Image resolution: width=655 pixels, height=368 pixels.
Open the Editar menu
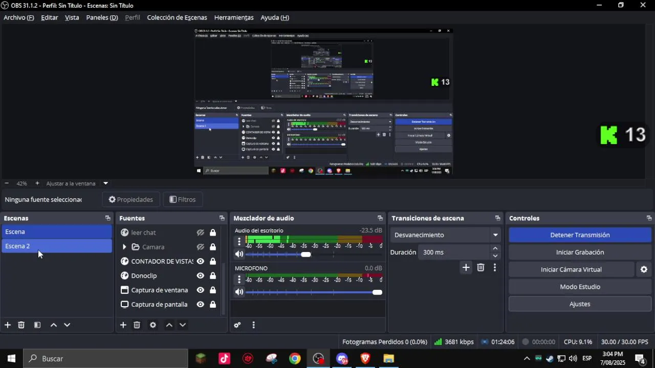(x=50, y=17)
